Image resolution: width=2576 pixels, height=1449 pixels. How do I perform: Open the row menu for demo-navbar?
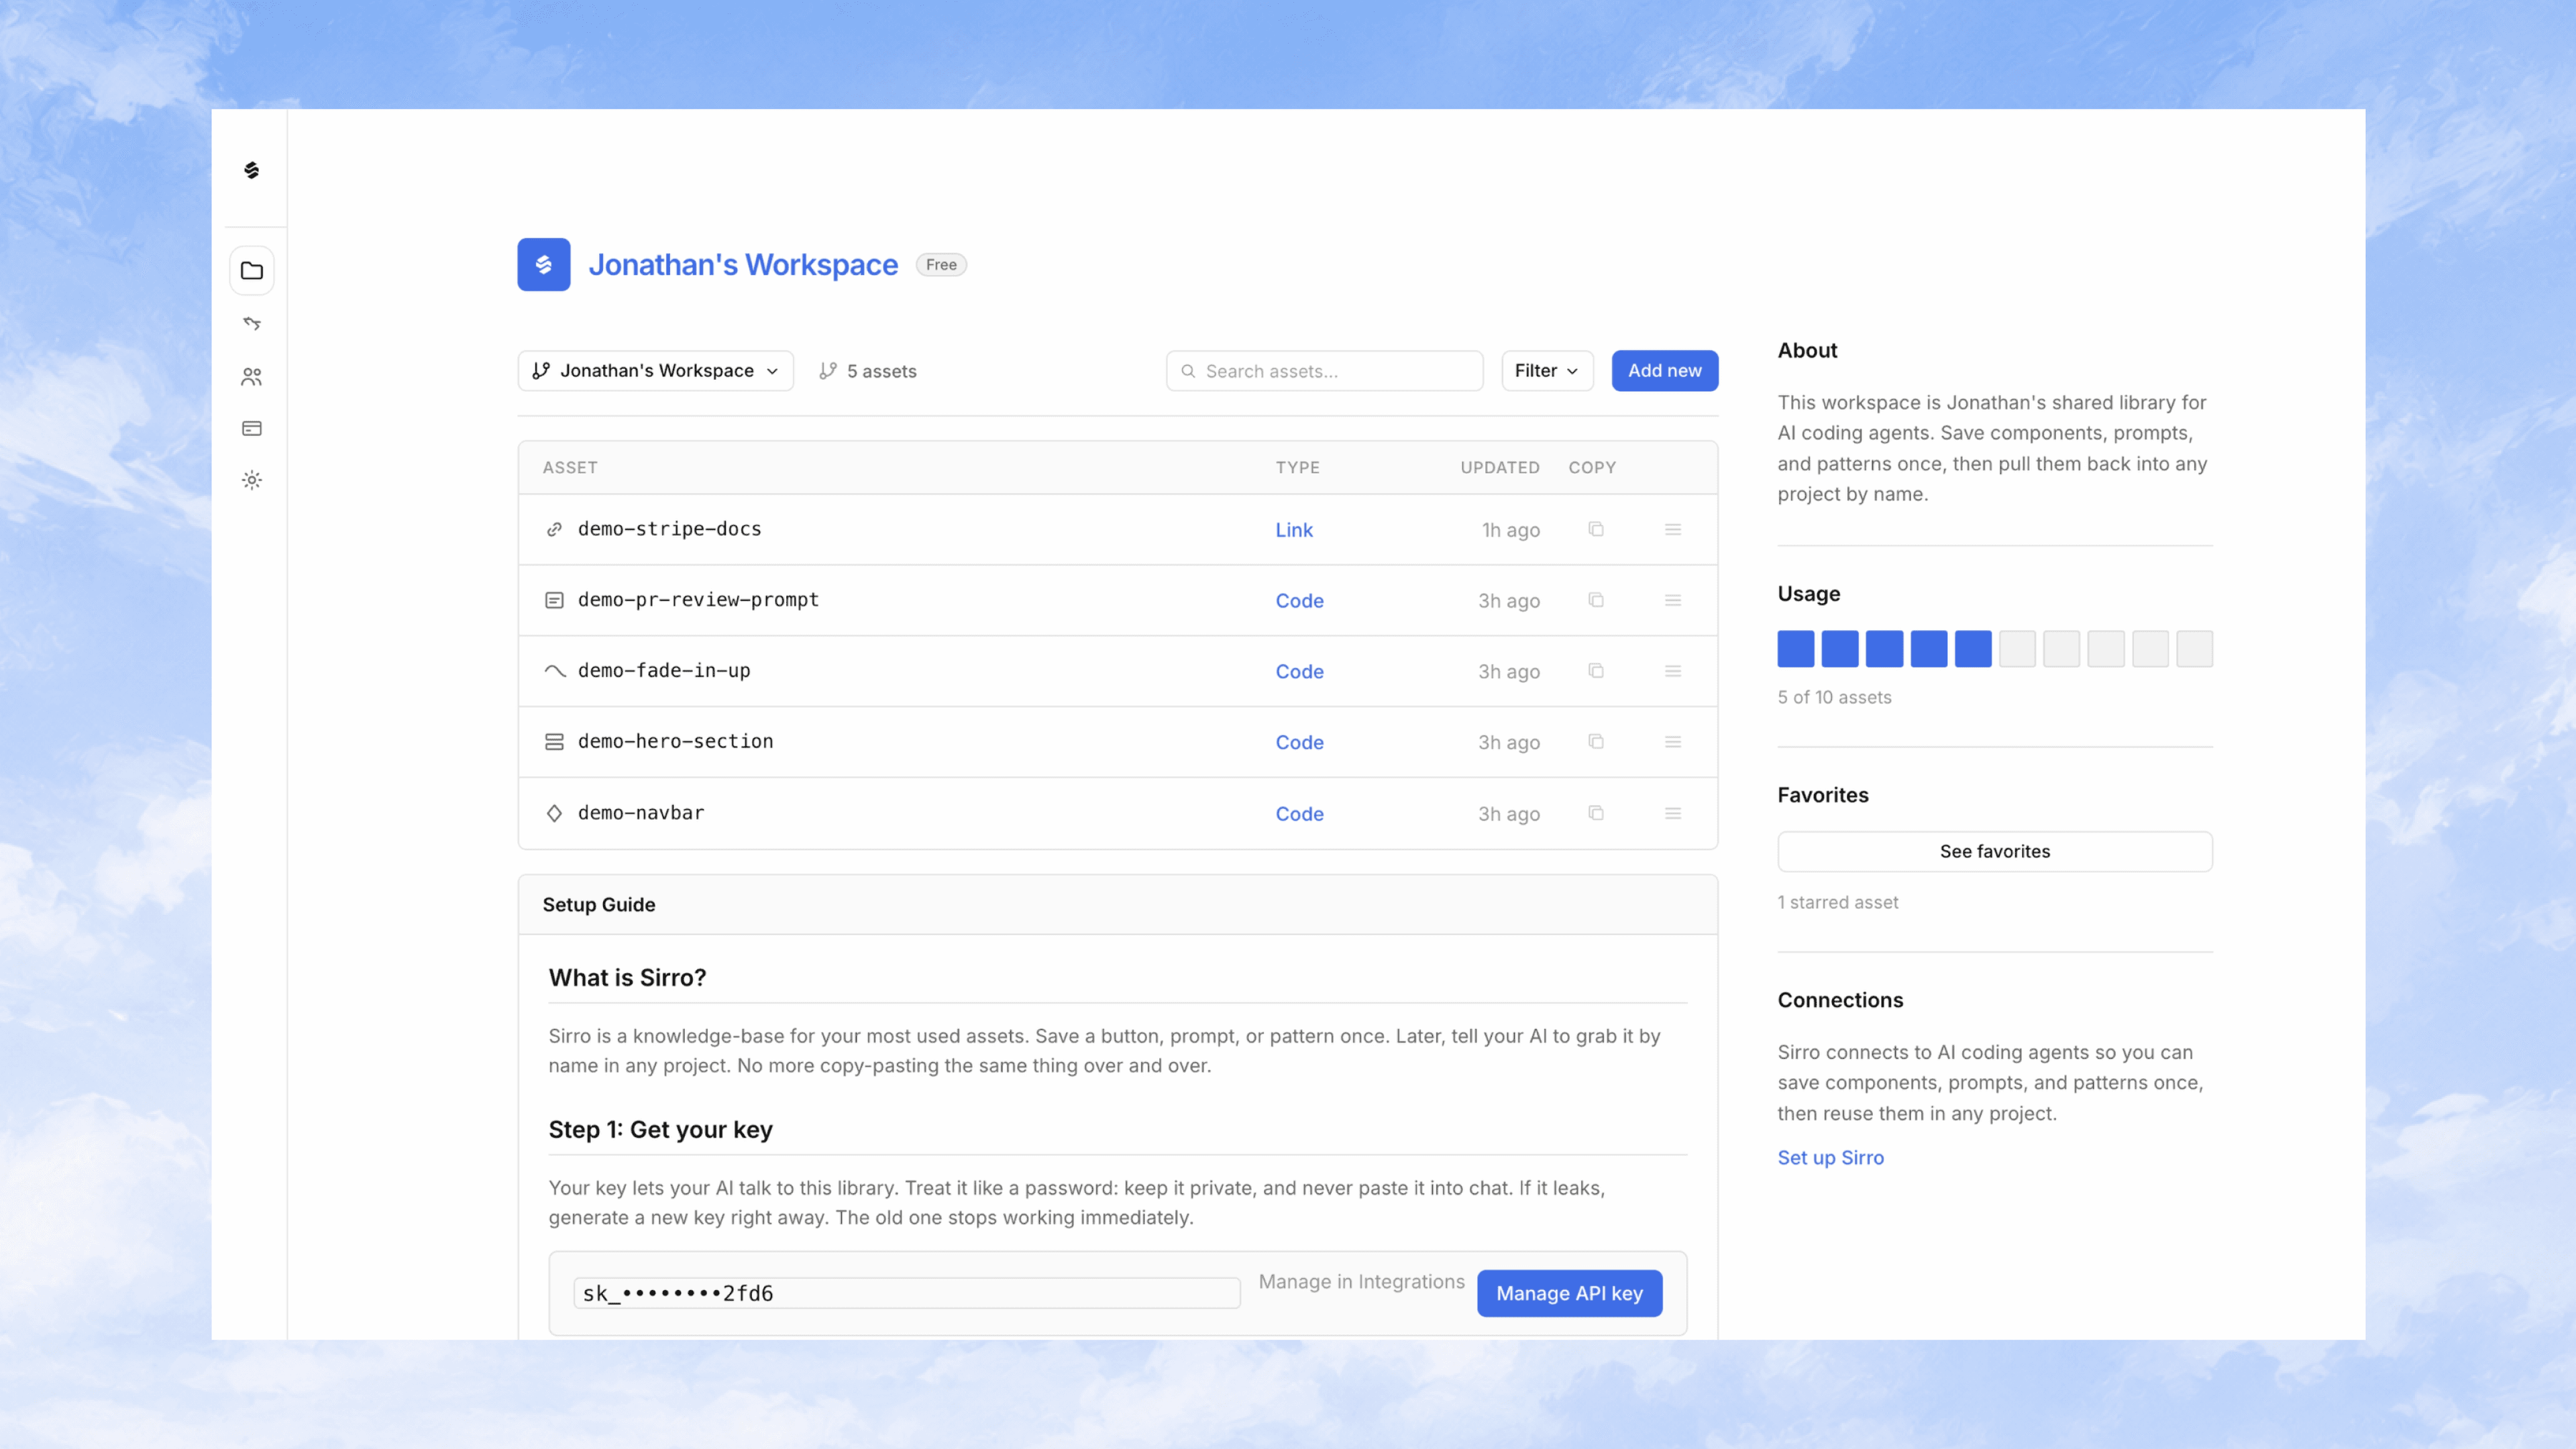point(1673,813)
